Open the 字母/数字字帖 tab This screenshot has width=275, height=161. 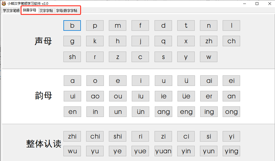pyautogui.click(x=66, y=11)
